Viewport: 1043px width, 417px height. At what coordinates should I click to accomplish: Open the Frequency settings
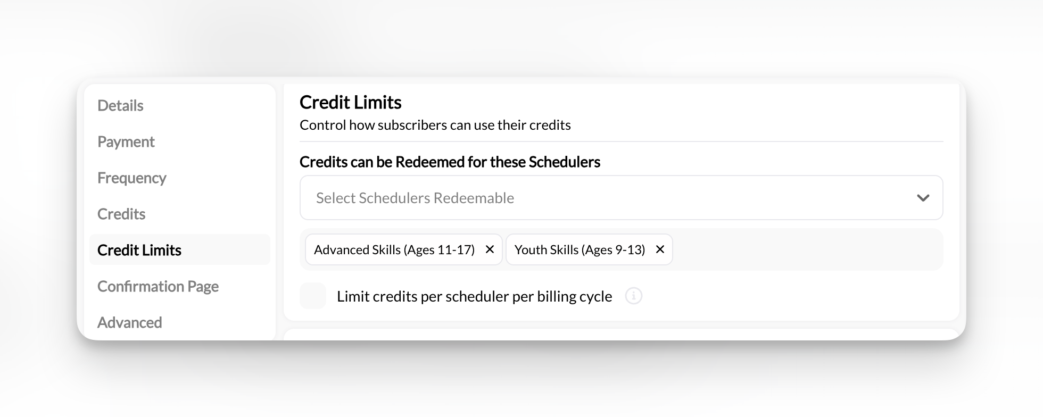pyautogui.click(x=132, y=178)
